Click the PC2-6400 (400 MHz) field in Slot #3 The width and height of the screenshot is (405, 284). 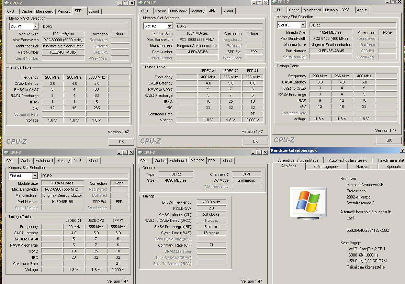tap(330, 39)
